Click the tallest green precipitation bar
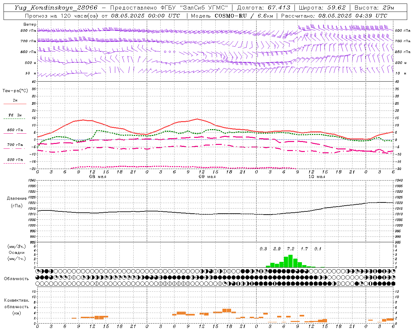 click(291, 261)
